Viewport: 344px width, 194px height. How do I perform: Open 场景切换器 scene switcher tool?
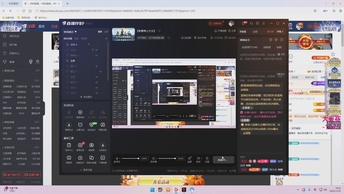(x=92, y=160)
